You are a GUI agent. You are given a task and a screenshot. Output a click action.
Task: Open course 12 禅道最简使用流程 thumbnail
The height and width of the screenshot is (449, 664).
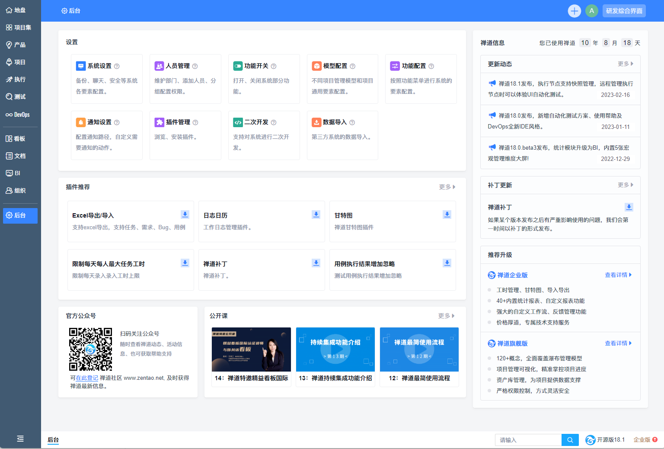(x=419, y=350)
